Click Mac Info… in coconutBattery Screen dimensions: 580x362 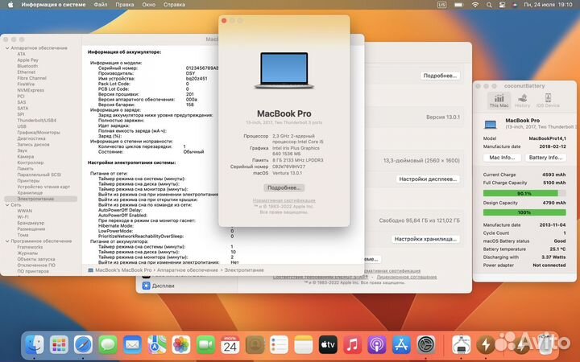pyautogui.click(x=502, y=158)
